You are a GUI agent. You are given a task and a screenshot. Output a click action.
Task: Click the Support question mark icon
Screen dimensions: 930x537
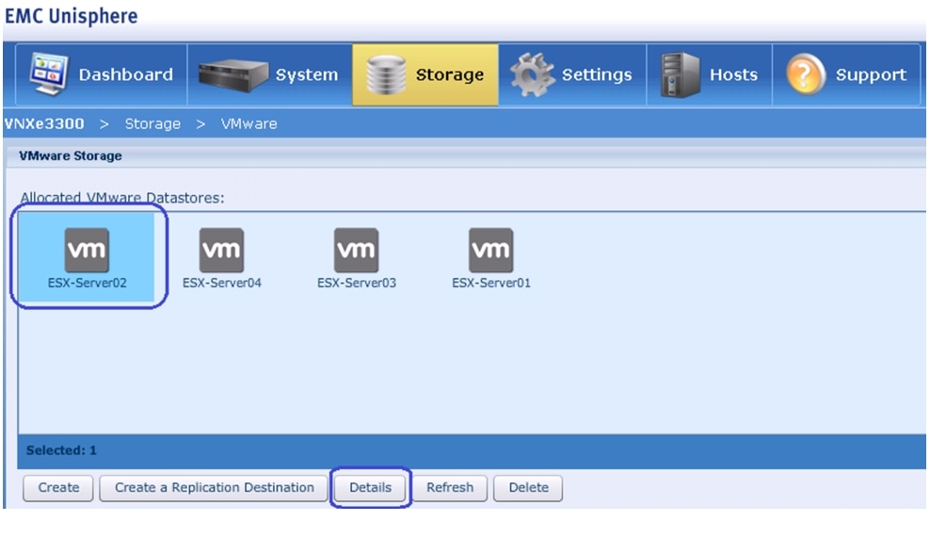coord(806,74)
